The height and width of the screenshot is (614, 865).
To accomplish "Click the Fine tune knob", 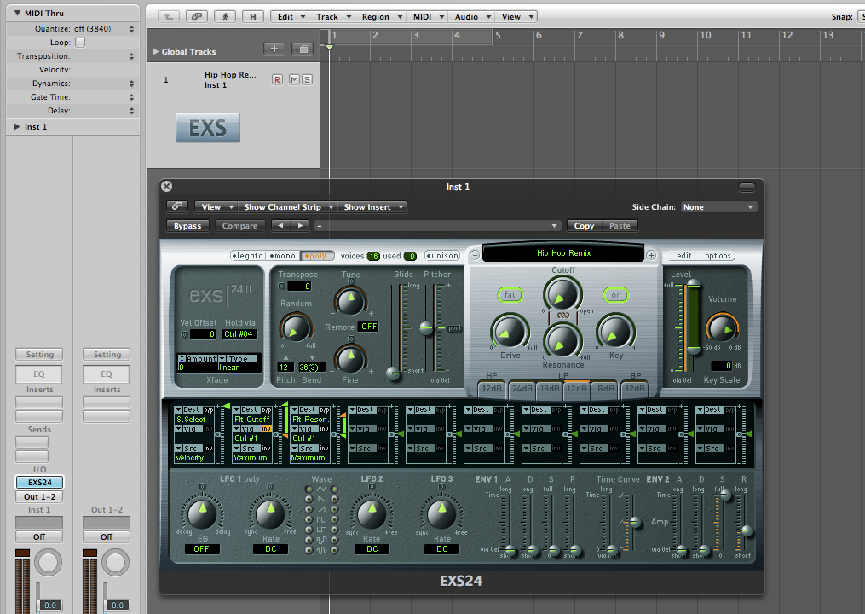I will (x=350, y=360).
